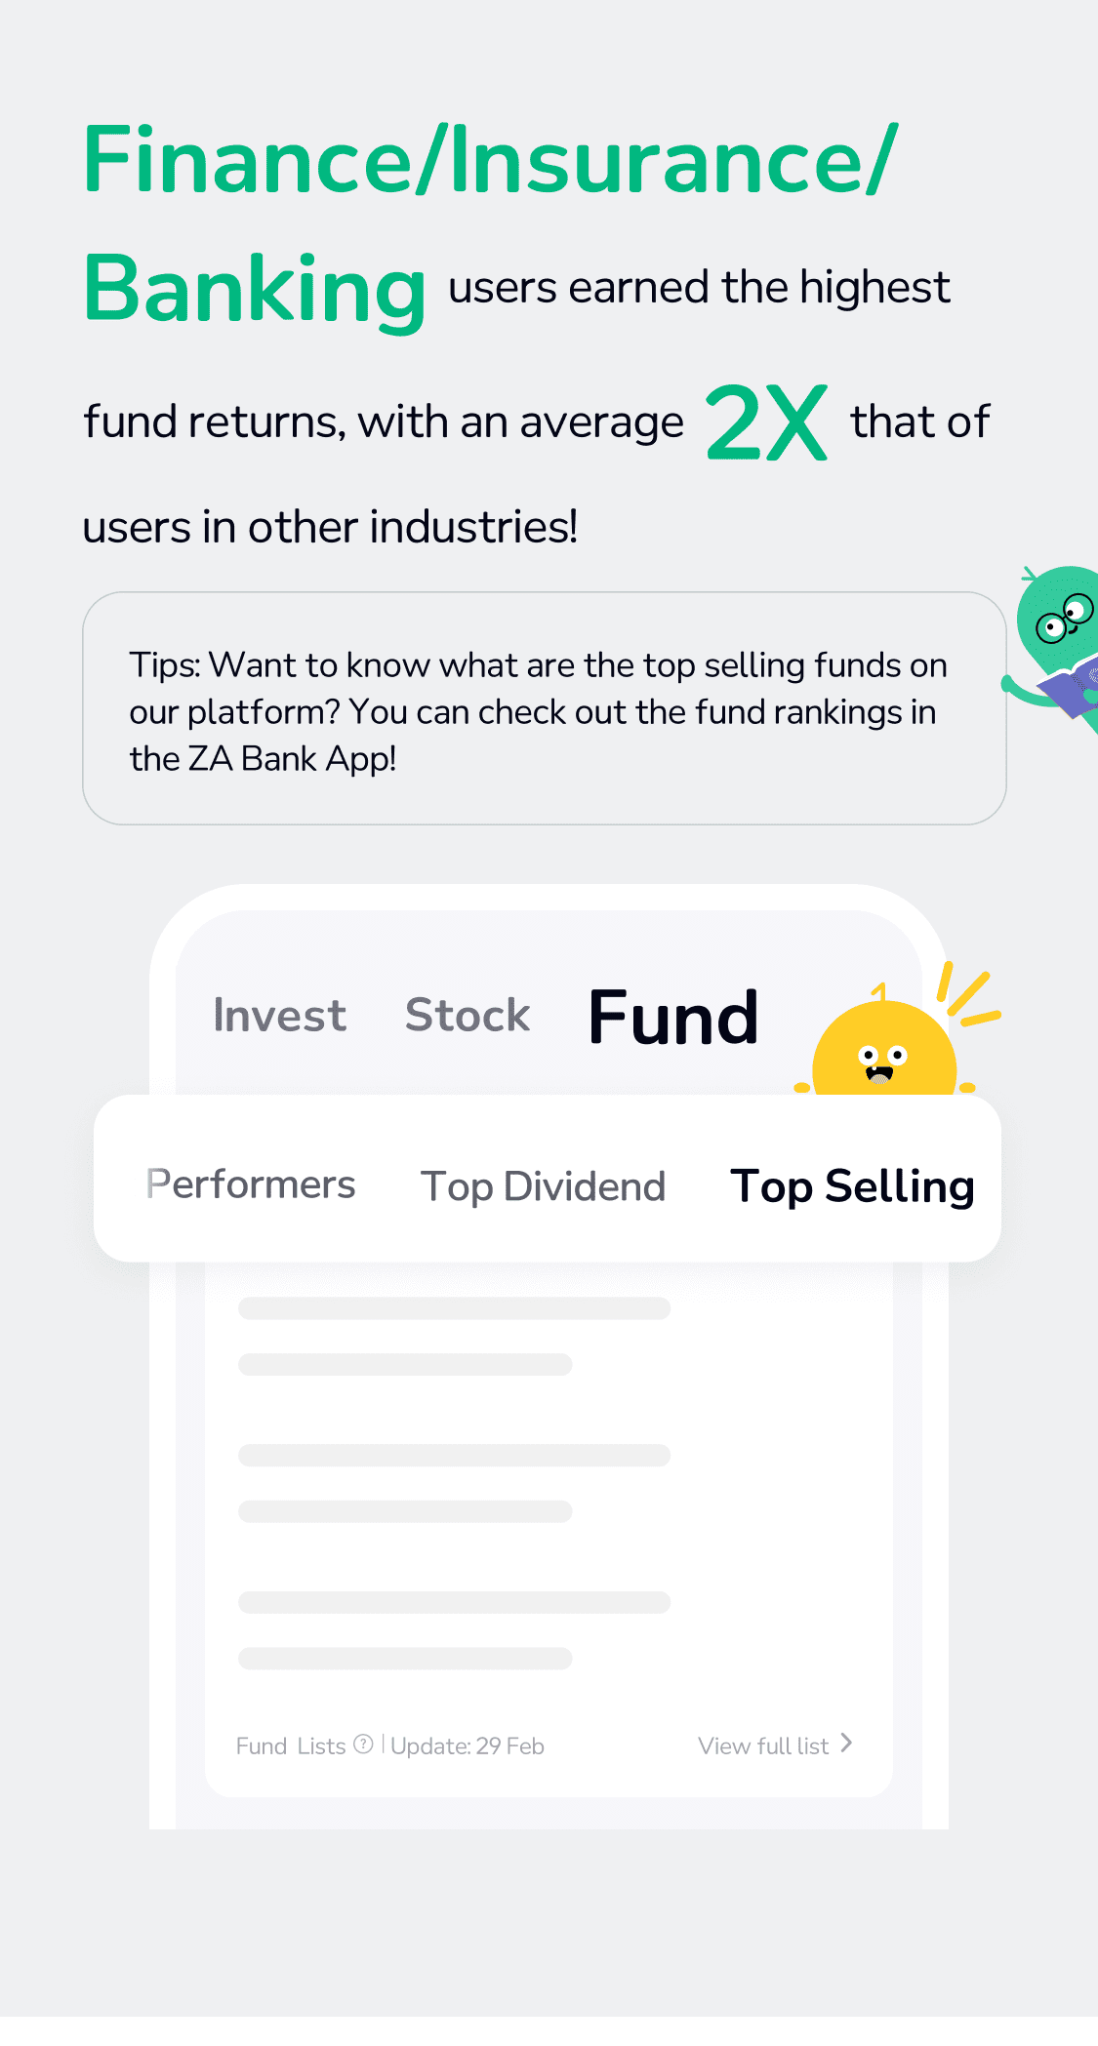
Task: Click the chevron arrow after View full list
Action: [846, 1743]
